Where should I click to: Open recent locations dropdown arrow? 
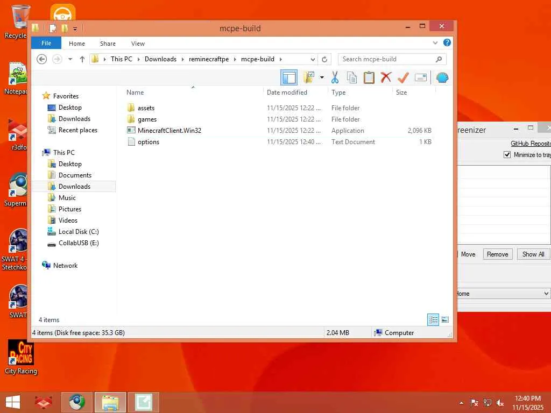(70, 59)
